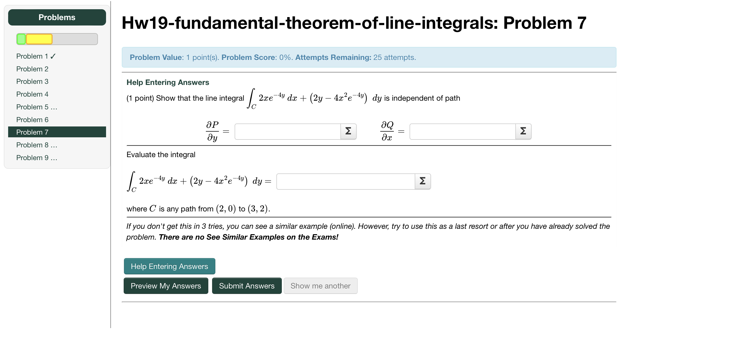Expand Problem 9 with the dots

(54, 157)
